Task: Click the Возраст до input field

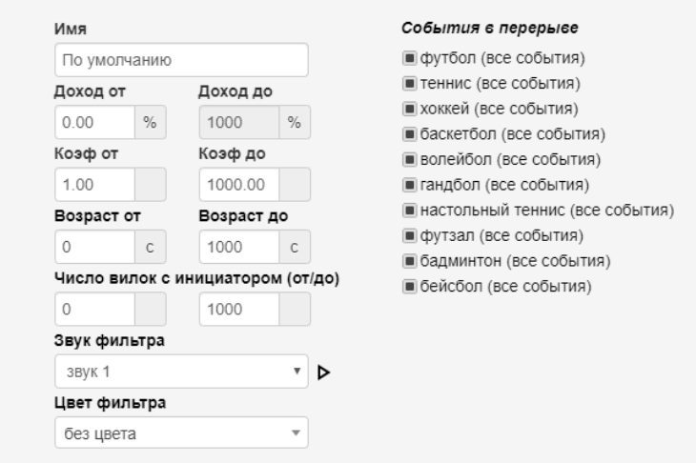Action: 239,247
